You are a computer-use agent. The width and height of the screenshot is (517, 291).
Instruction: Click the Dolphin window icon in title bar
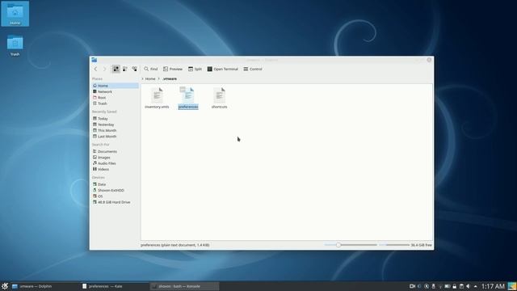(95, 60)
